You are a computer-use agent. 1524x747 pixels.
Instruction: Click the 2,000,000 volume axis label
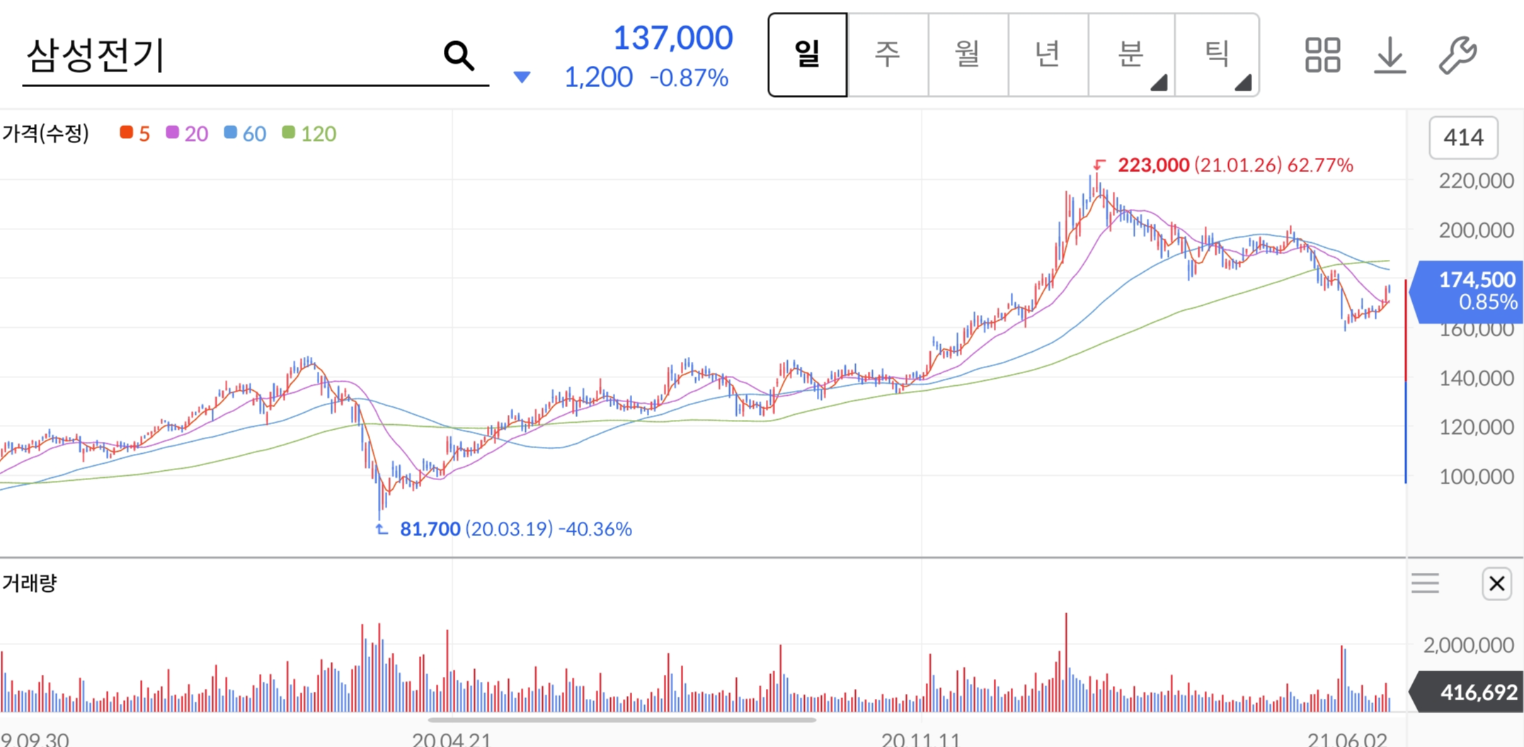pos(1468,645)
